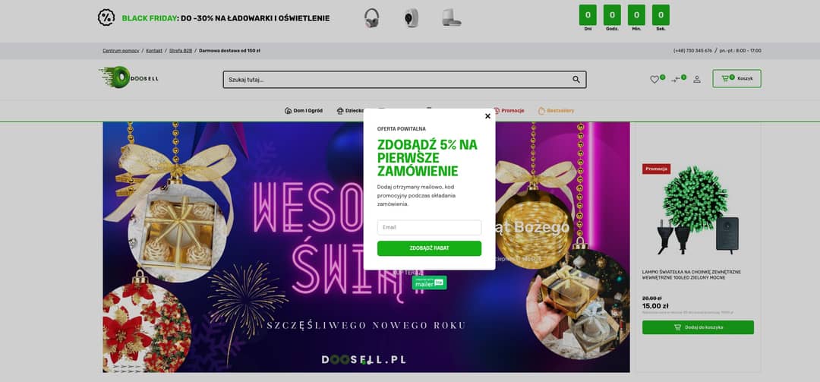Open the Koszyk cart button
Image resolution: width=820 pixels, height=382 pixels.
coord(736,78)
